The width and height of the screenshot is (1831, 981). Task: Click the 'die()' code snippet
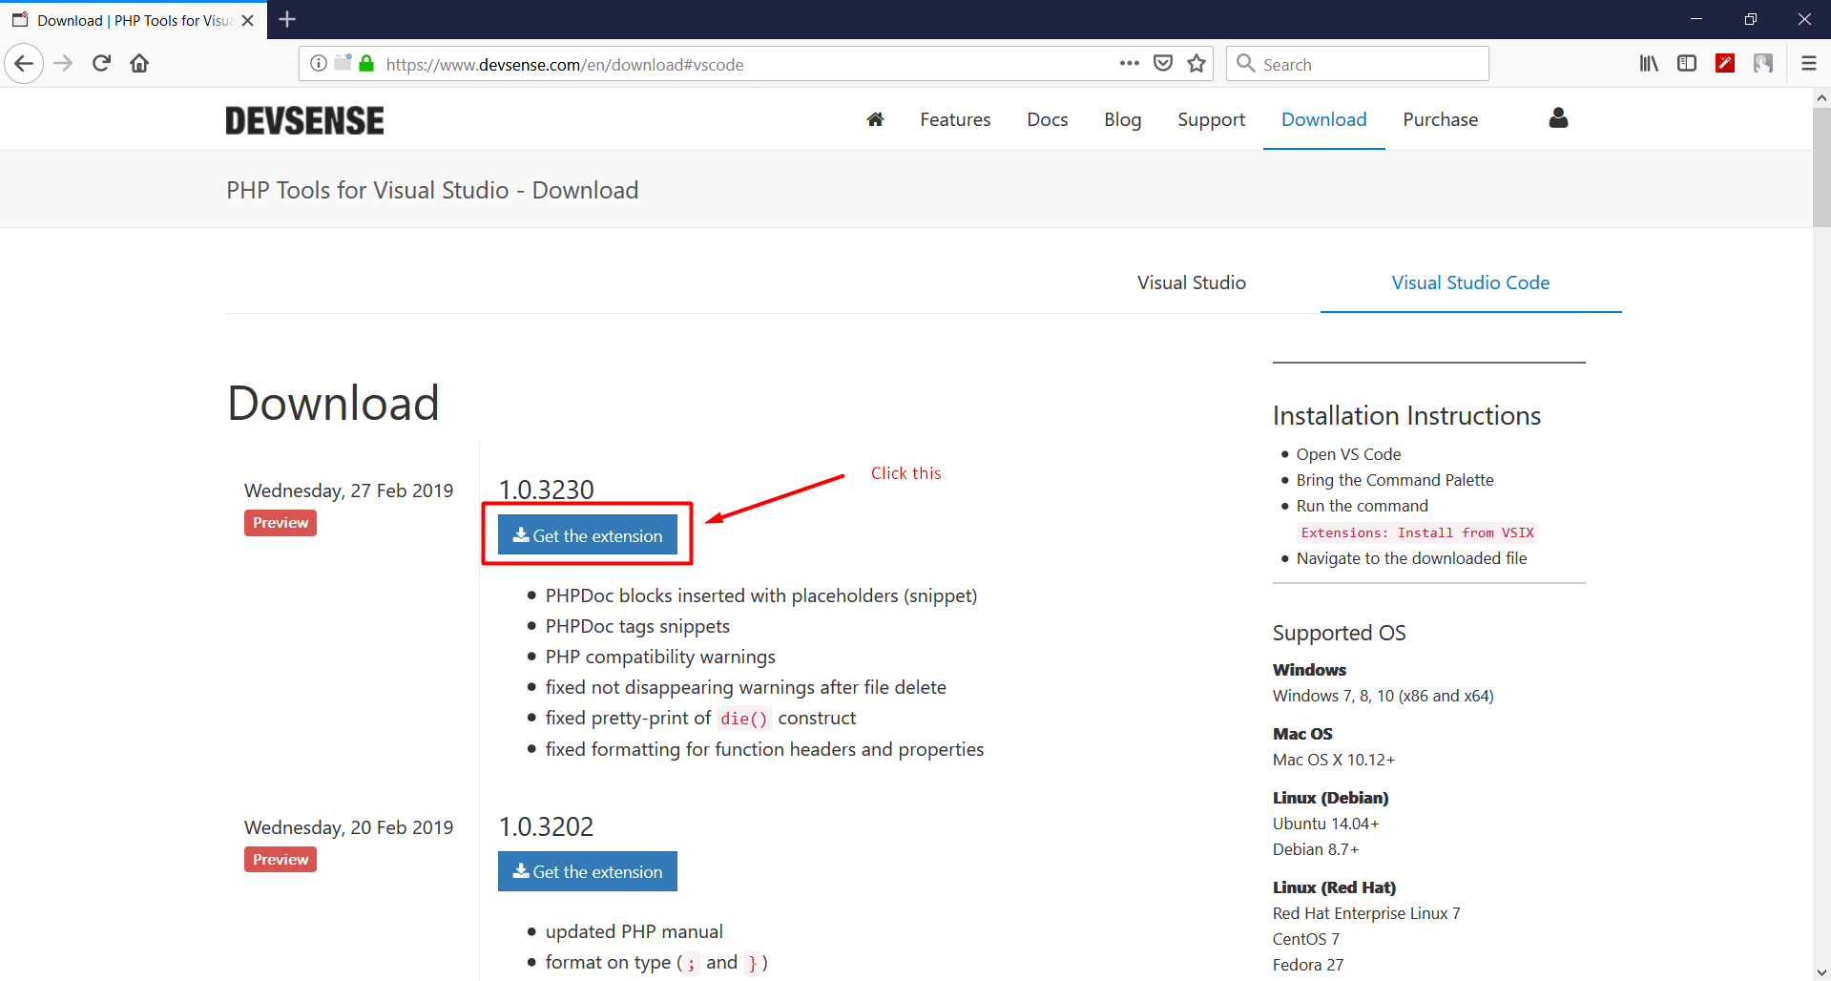[x=743, y=719]
